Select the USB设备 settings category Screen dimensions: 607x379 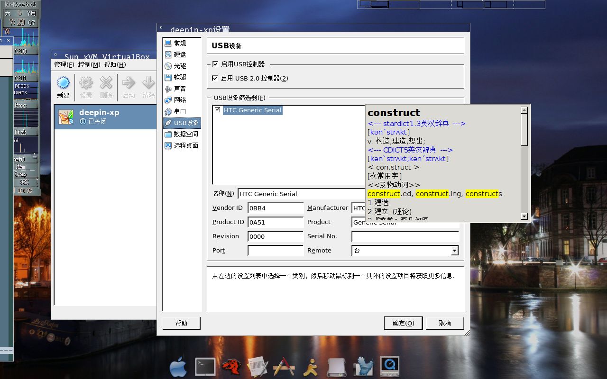pos(182,123)
